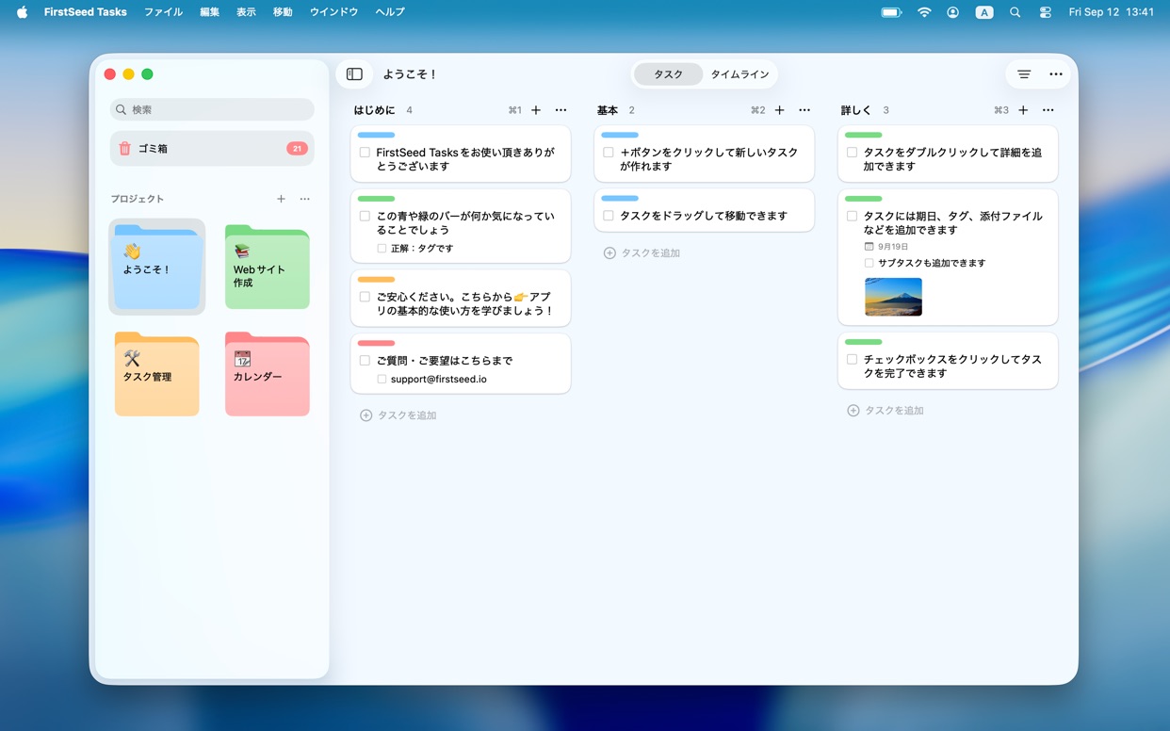Click the Wi-Fi status icon
Screen dimensions: 1170x731
point(924,12)
